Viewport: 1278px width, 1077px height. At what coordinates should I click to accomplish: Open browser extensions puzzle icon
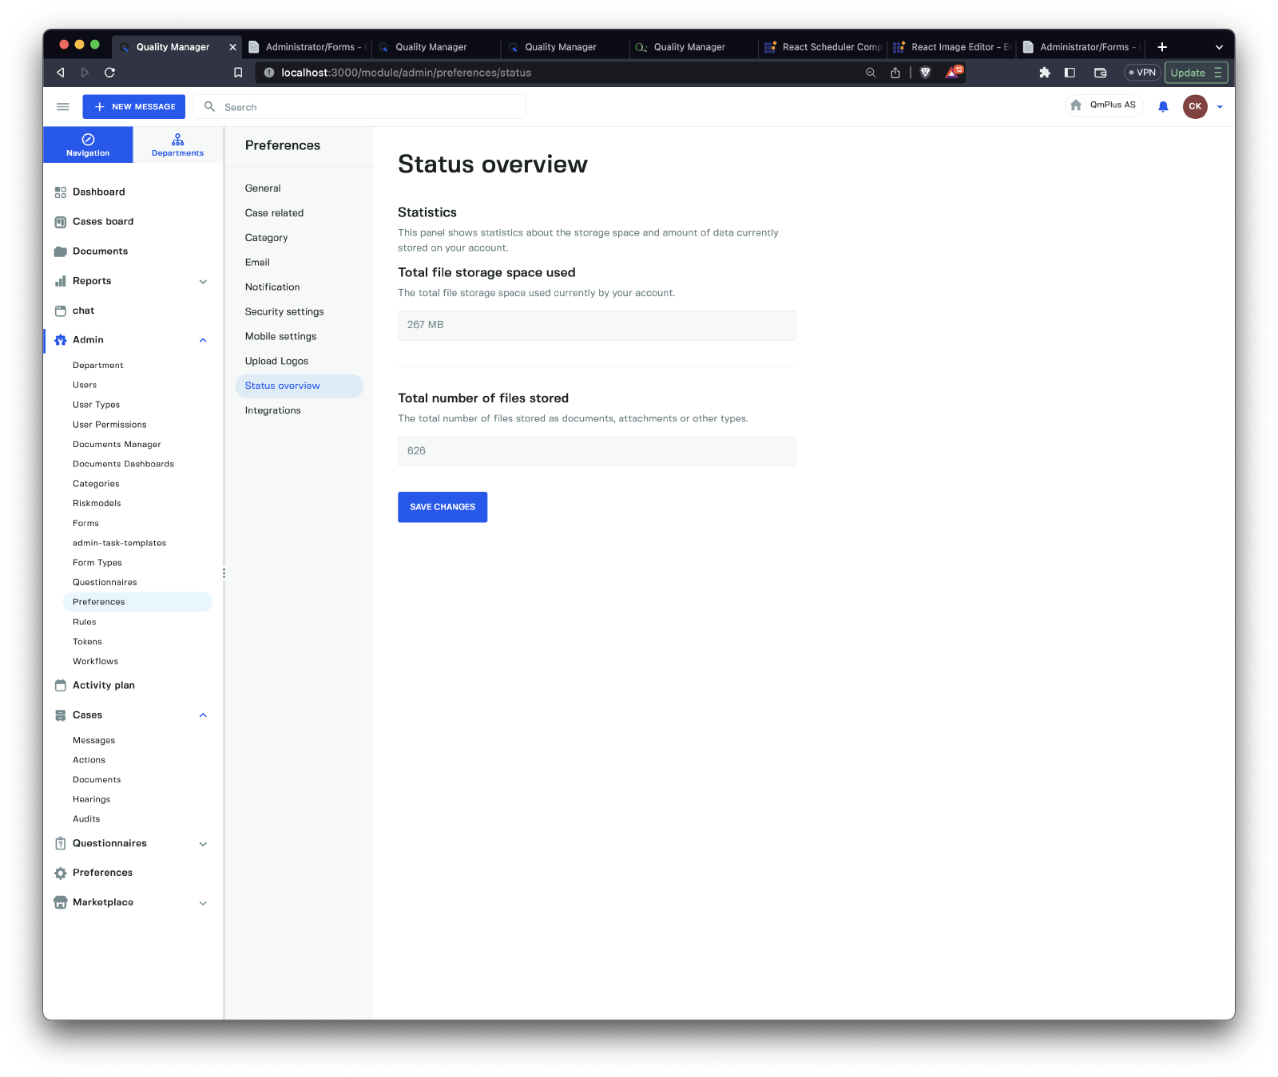point(1044,73)
